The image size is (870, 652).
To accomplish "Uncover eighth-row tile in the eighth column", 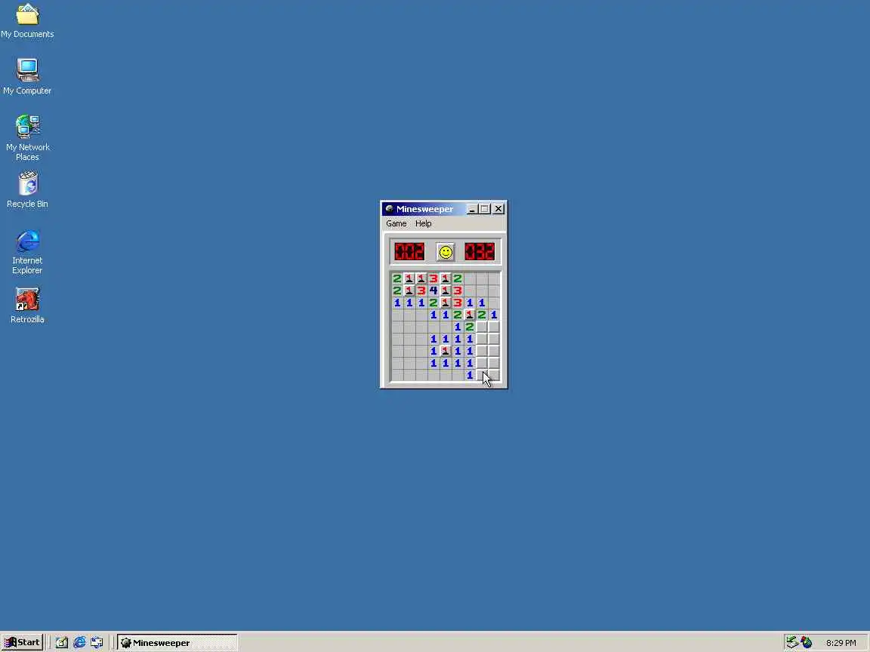I will (x=482, y=363).
